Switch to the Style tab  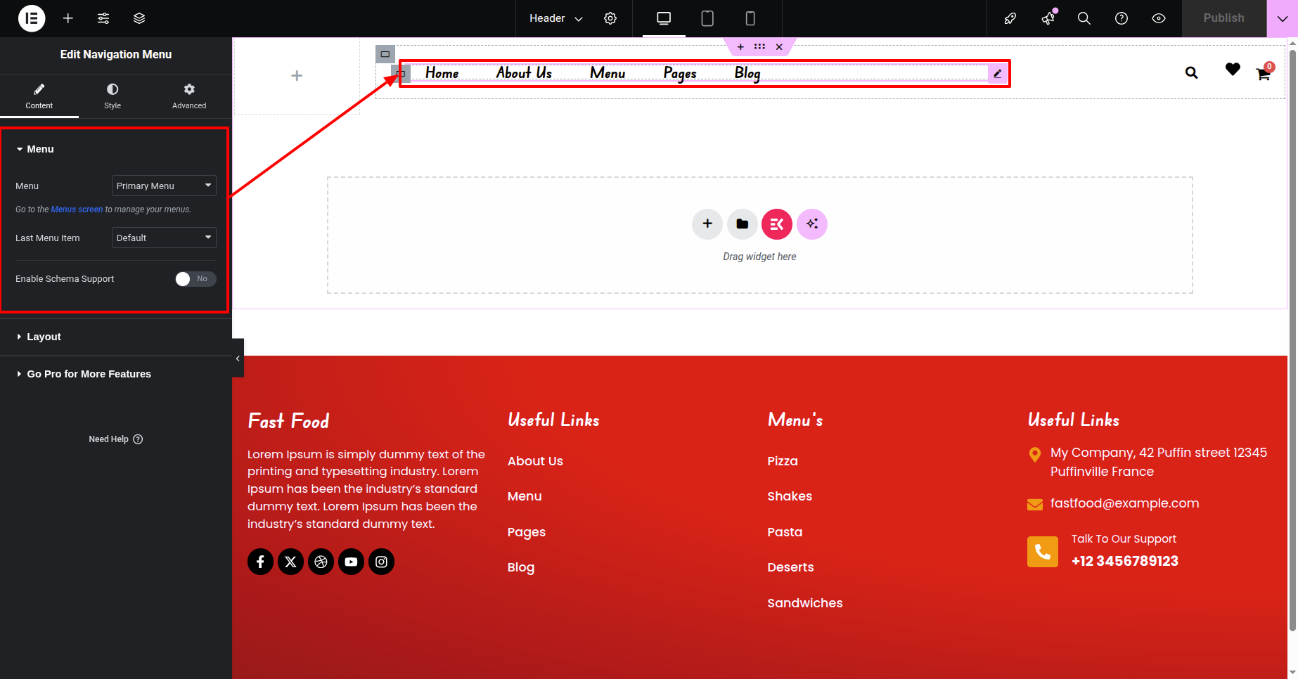(113, 96)
